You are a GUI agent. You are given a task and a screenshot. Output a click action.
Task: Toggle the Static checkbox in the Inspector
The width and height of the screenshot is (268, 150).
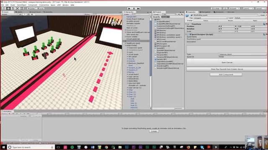tap(259, 15)
